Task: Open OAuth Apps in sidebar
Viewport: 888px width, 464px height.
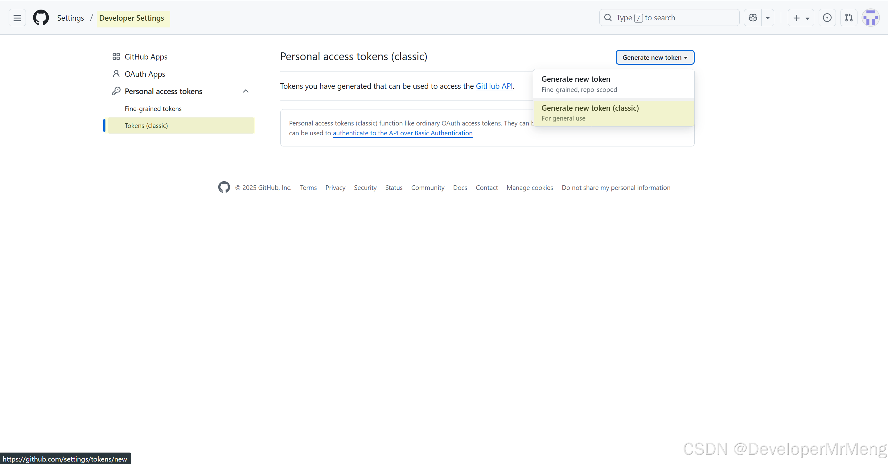Action: 145,74
